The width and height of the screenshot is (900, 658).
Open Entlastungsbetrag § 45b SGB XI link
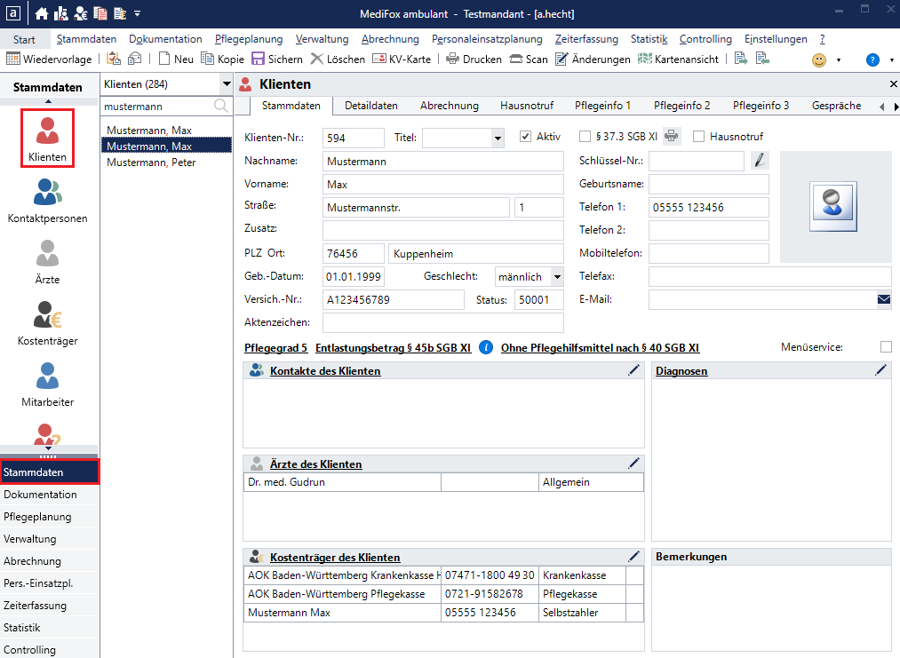click(393, 347)
